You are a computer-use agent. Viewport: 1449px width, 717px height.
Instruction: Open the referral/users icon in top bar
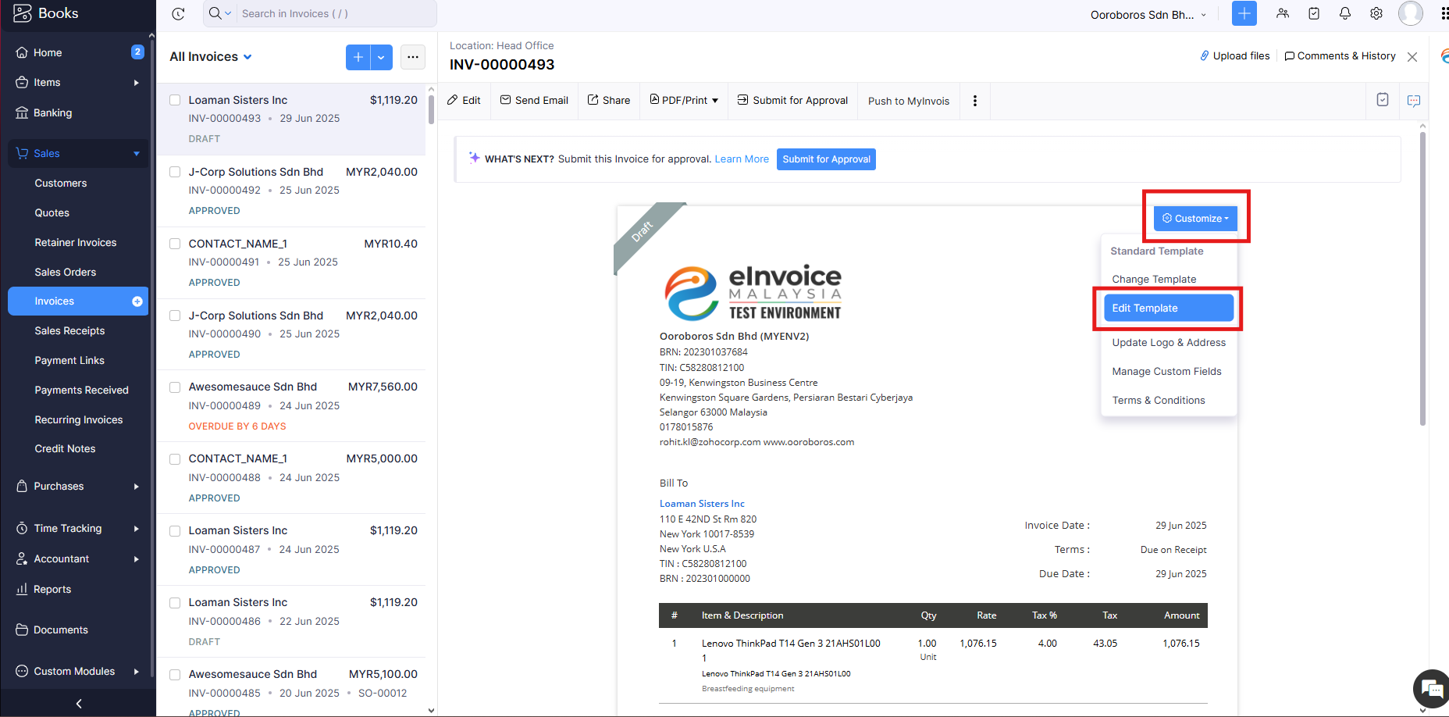[x=1283, y=13]
